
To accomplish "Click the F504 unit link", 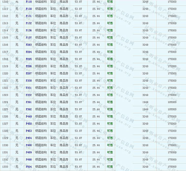I will point(29,167).
